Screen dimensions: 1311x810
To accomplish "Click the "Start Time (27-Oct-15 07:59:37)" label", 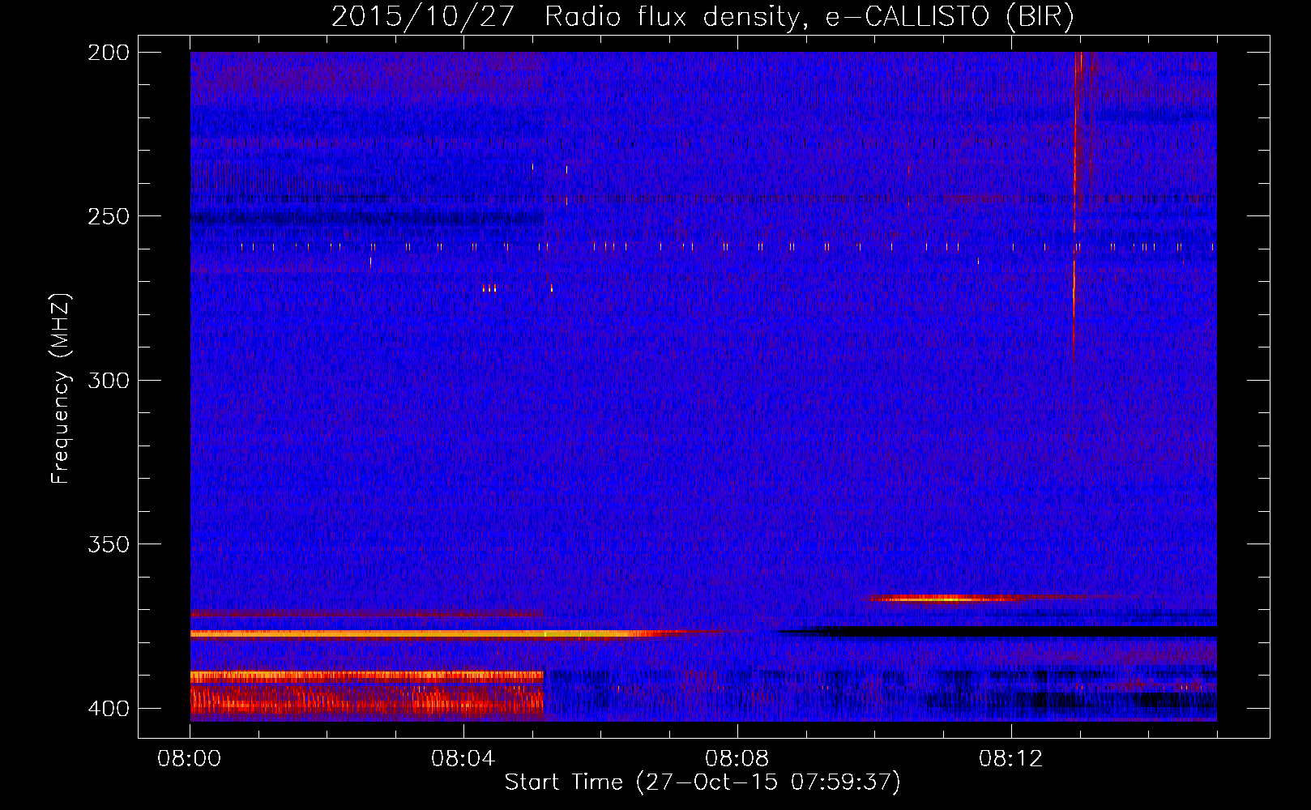I will tap(702, 782).
